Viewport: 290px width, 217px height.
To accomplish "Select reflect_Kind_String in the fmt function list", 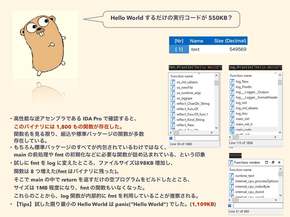I will coord(190,120).
